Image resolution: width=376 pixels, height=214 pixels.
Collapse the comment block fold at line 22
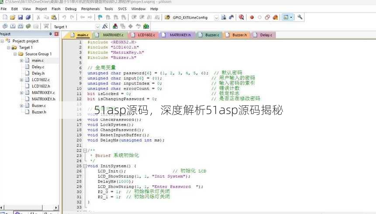[85, 150]
